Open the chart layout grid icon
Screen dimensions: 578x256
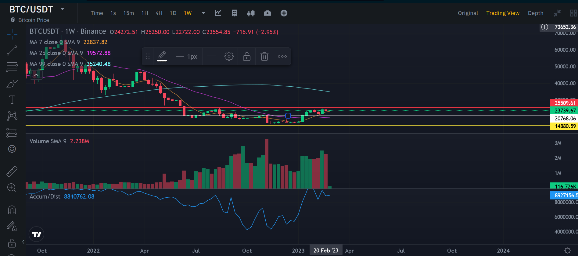coord(235,13)
